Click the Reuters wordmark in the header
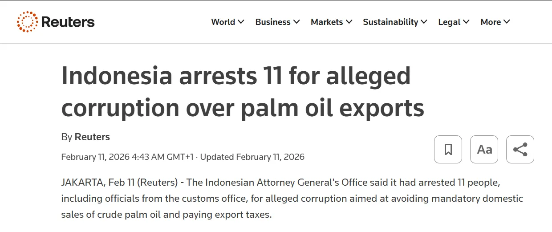 (68, 22)
